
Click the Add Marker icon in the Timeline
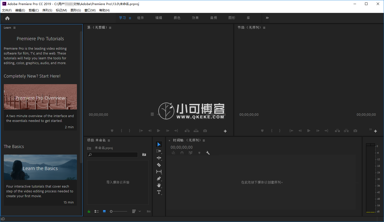click(199, 153)
